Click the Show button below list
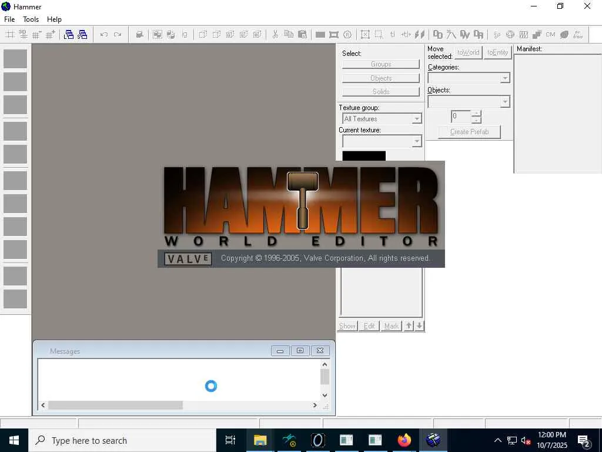 click(347, 326)
